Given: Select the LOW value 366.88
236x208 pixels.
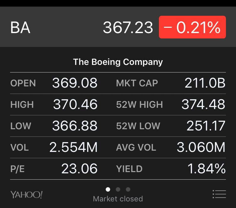Looking at the screenshot, I should [x=75, y=126].
